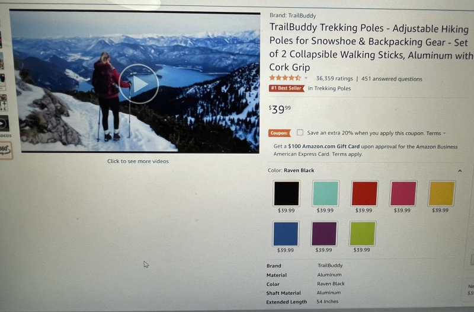This screenshot has height=312, width=474.
Task: Choose the yellow color swatch
Action: [x=441, y=193]
